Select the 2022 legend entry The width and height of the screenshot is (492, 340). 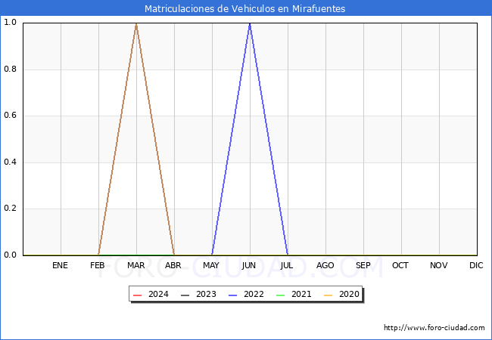coord(246,295)
